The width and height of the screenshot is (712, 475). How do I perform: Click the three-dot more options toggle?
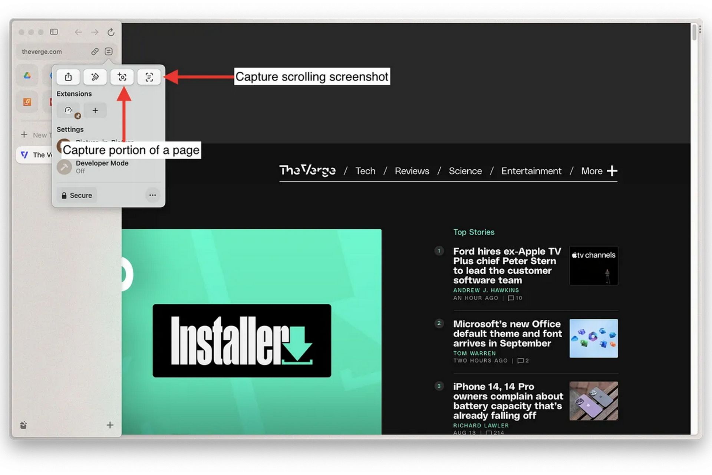[152, 195]
